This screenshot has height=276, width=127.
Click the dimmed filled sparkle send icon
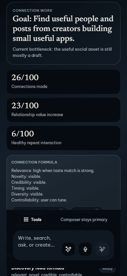pos(102,249)
